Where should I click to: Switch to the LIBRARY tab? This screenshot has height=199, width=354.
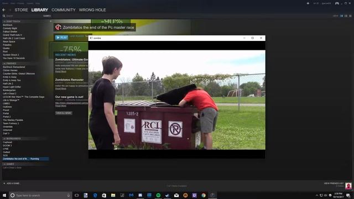coord(40,10)
